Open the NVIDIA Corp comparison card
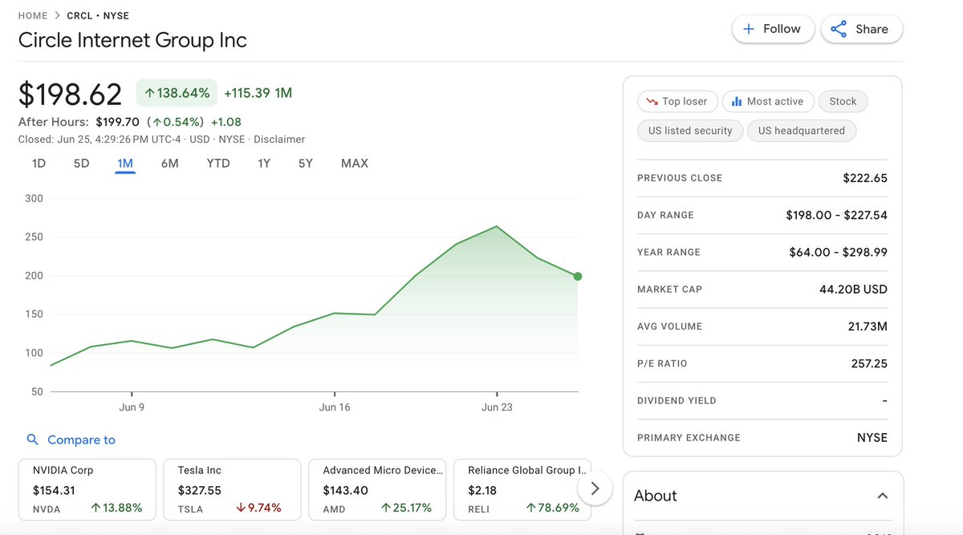Image resolution: width=963 pixels, height=535 pixels. coord(87,488)
